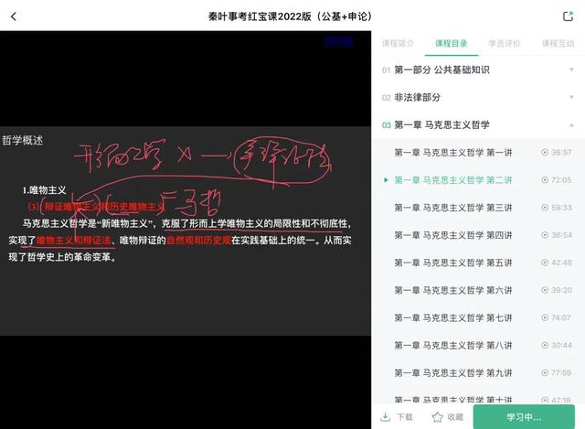Click the 下载 label
This screenshot has height=429, width=585.
(x=405, y=417)
